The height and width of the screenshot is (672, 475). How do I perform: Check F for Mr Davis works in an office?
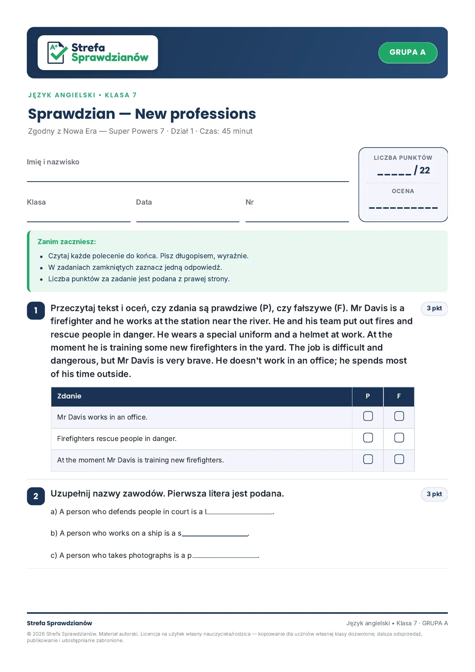pos(399,416)
